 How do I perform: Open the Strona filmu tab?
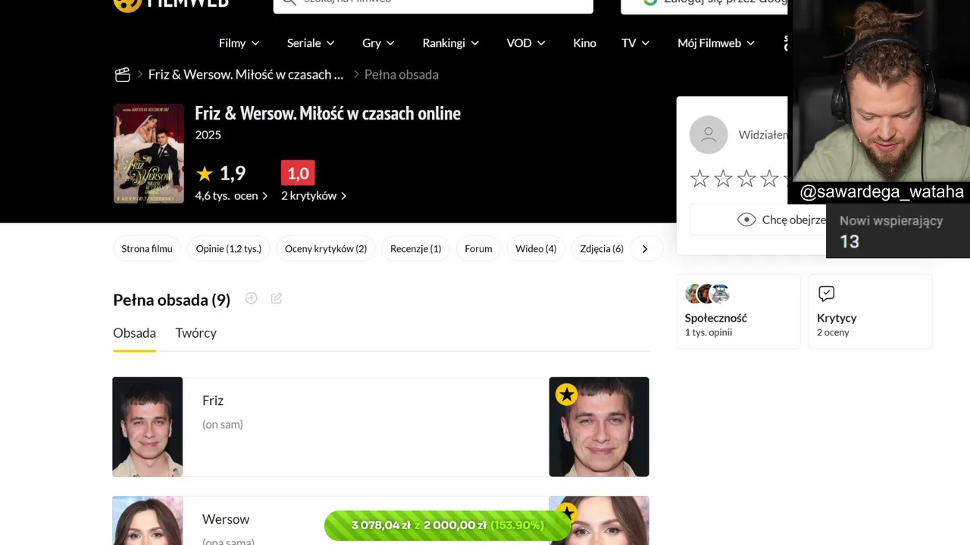pos(147,249)
